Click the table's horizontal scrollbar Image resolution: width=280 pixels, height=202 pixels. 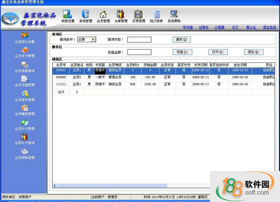pyautogui.click(x=156, y=186)
